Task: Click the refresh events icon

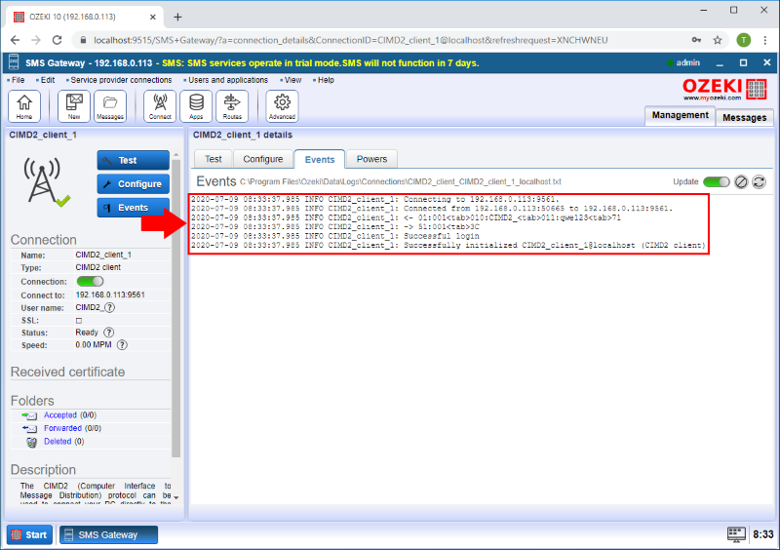Action: [759, 181]
